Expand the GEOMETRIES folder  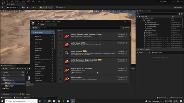pyautogui.click(x=5, y=82)
